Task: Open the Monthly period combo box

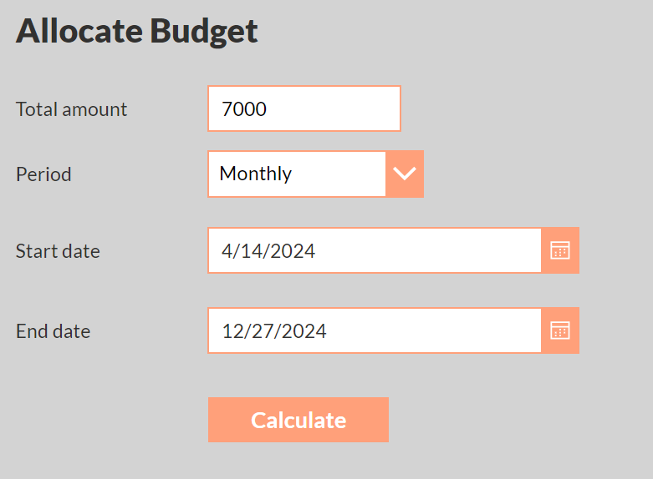Action: coord(316,174)
